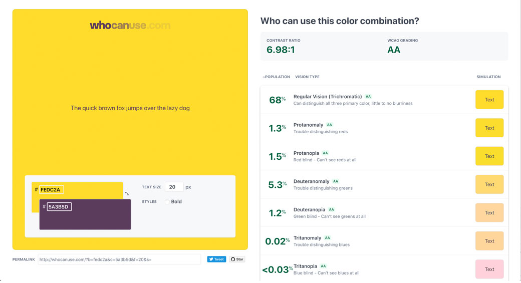Toggle the Bold styles checkbox
The width and height of the screenshot is (521, 283).
(167, 202)
